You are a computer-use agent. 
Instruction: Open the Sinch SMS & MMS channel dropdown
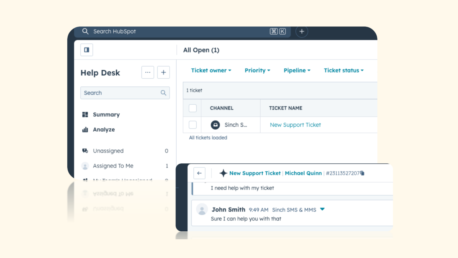[322, 210]
